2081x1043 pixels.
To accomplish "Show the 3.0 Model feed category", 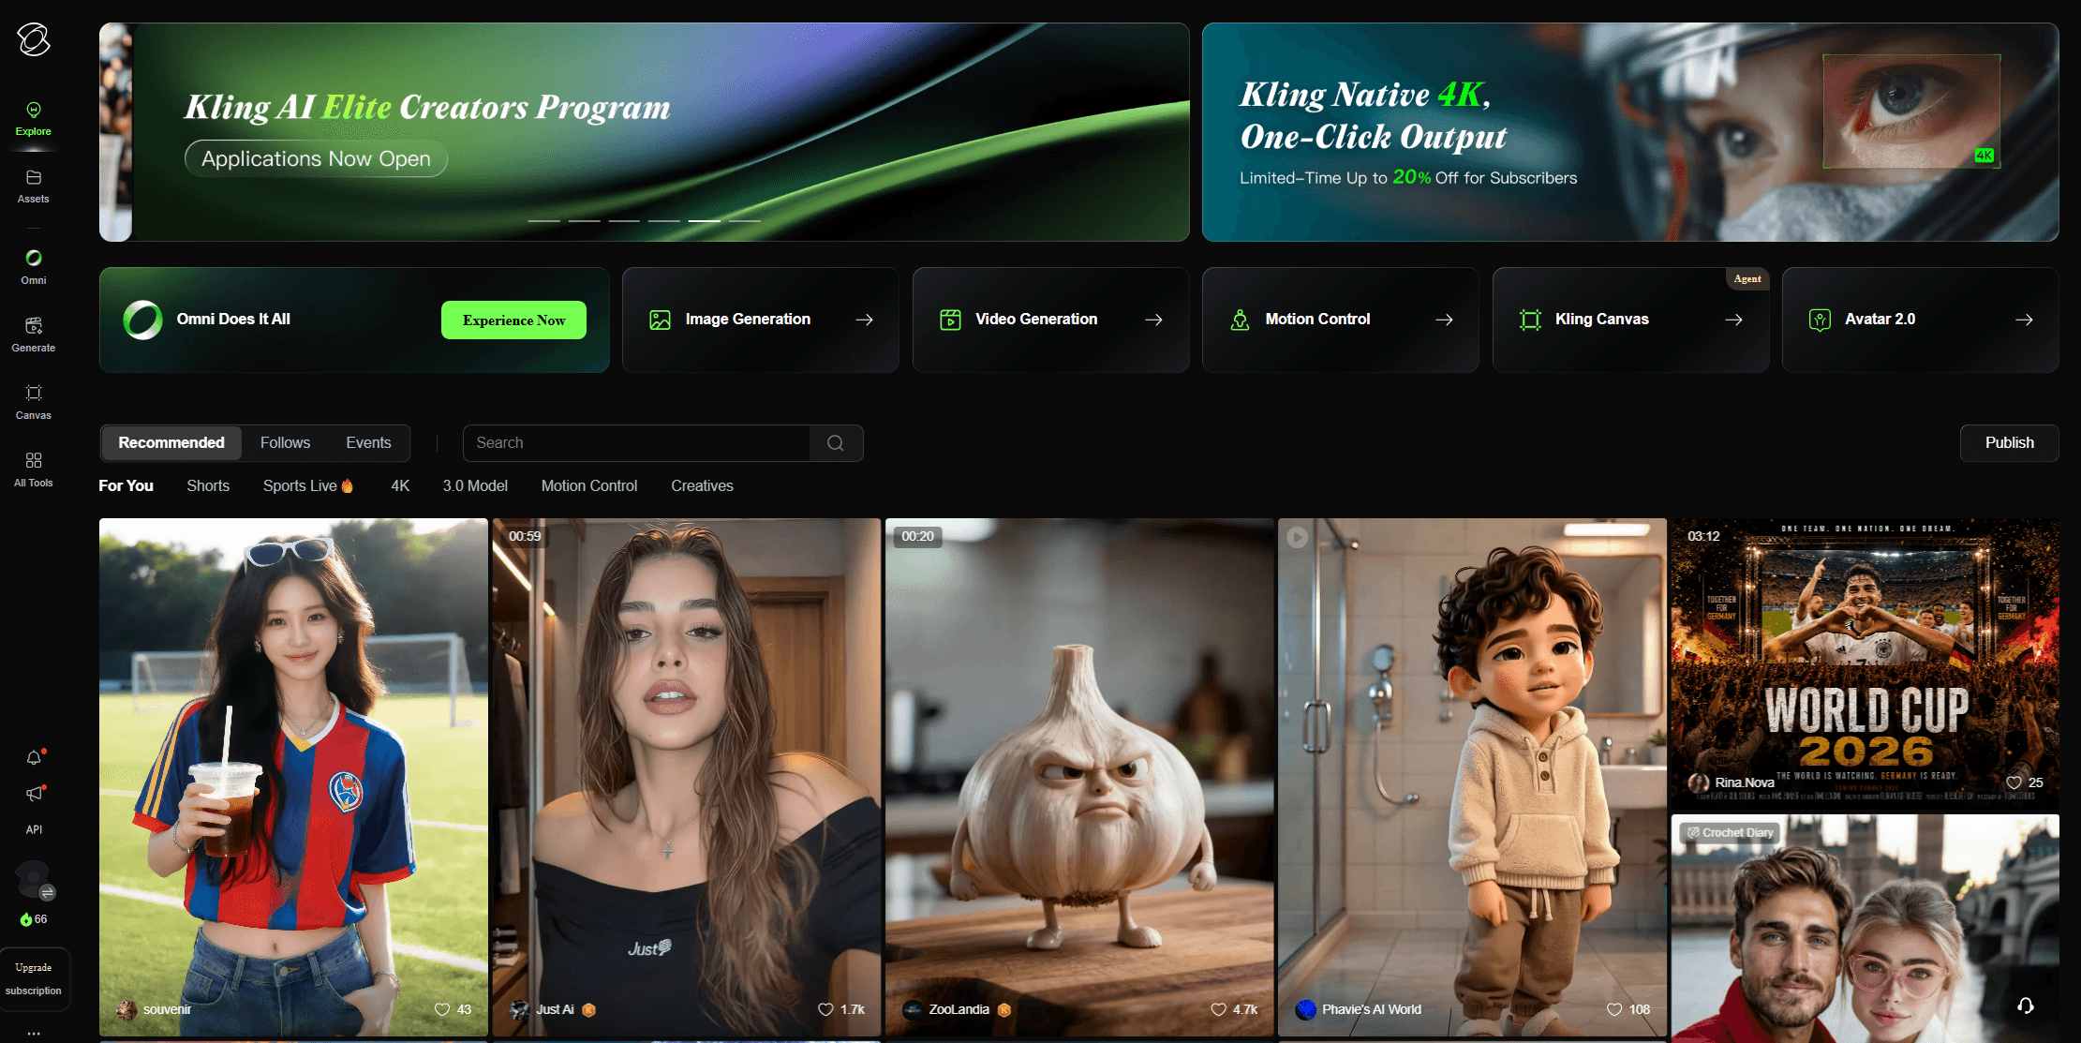I will pyautogui.click(x=475, y=485).
